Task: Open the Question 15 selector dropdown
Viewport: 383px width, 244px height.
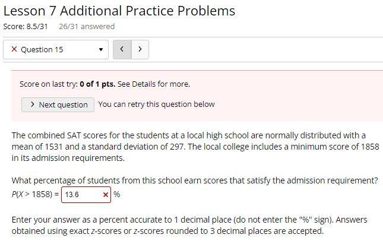Action: (x=56, y=50)
